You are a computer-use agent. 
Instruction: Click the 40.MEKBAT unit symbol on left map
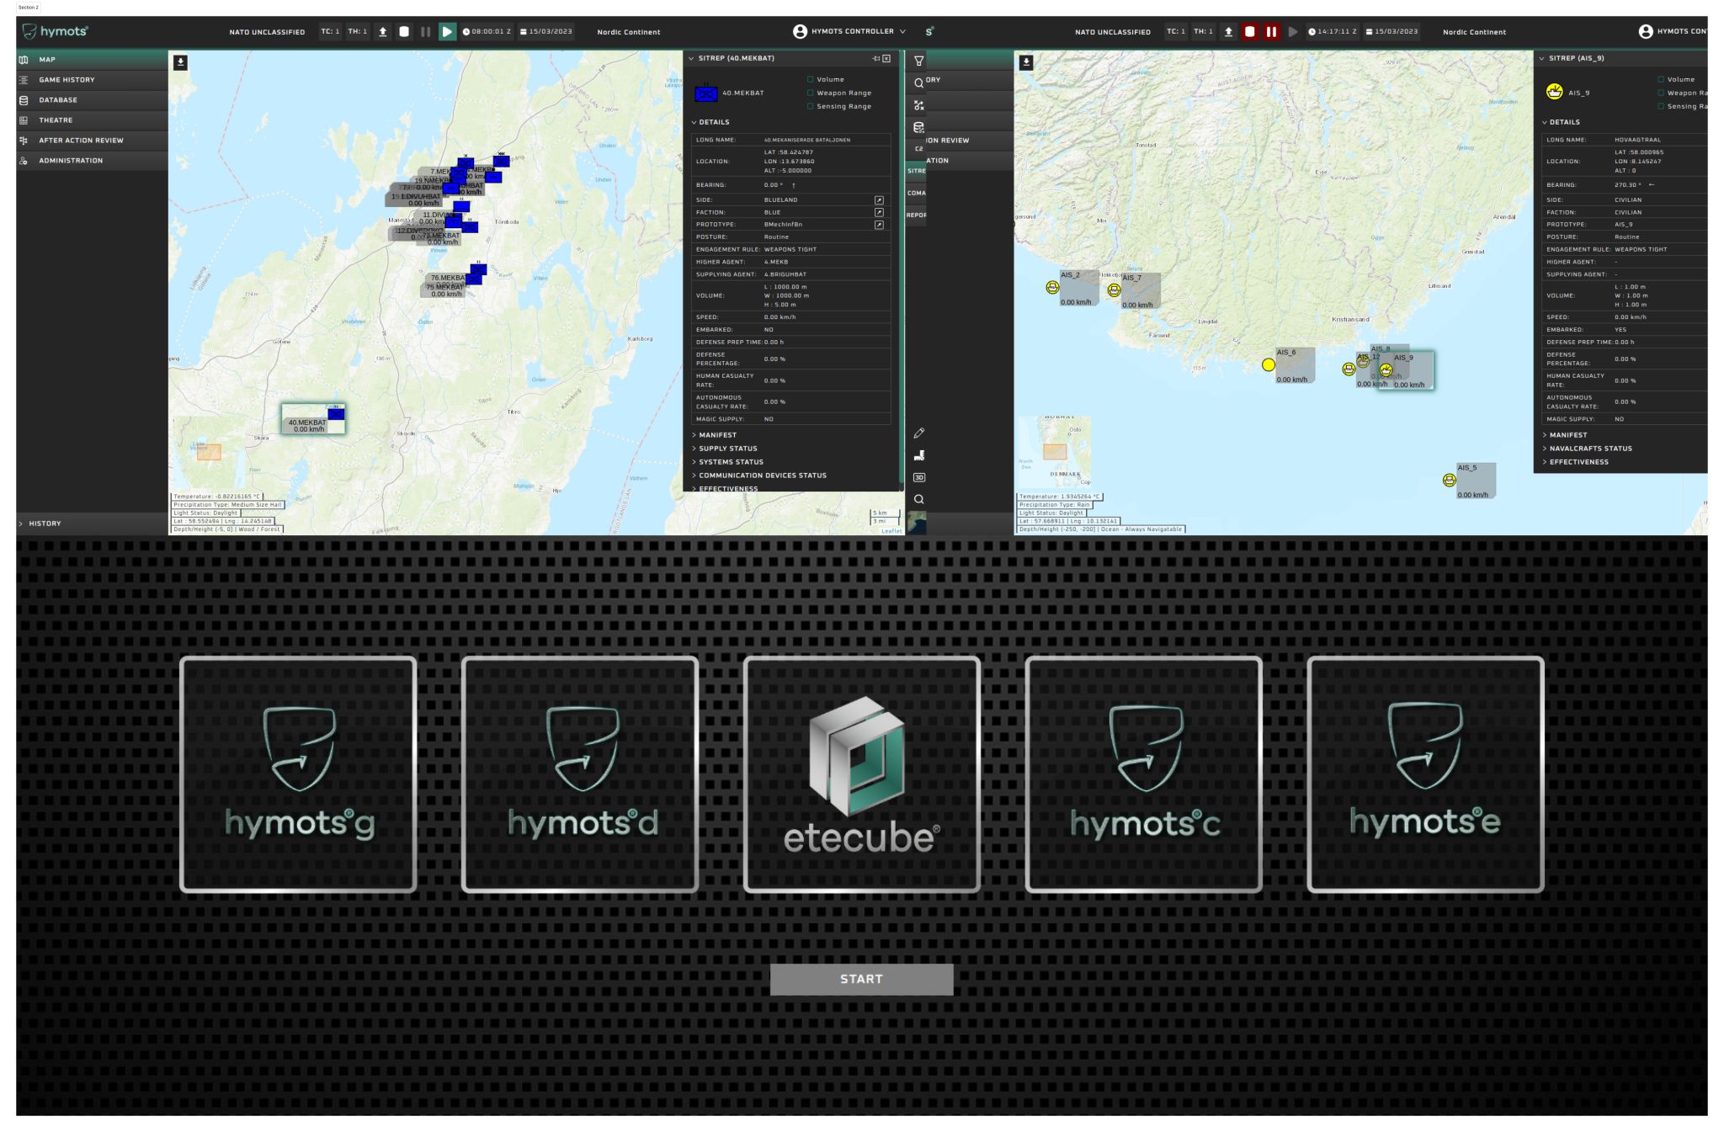tap(336, 413)
